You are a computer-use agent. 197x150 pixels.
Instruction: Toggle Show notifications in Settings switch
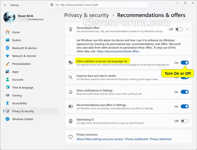pos(185,92)
